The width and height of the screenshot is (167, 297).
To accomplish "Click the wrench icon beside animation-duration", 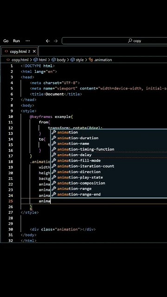I will pos(54,138).
